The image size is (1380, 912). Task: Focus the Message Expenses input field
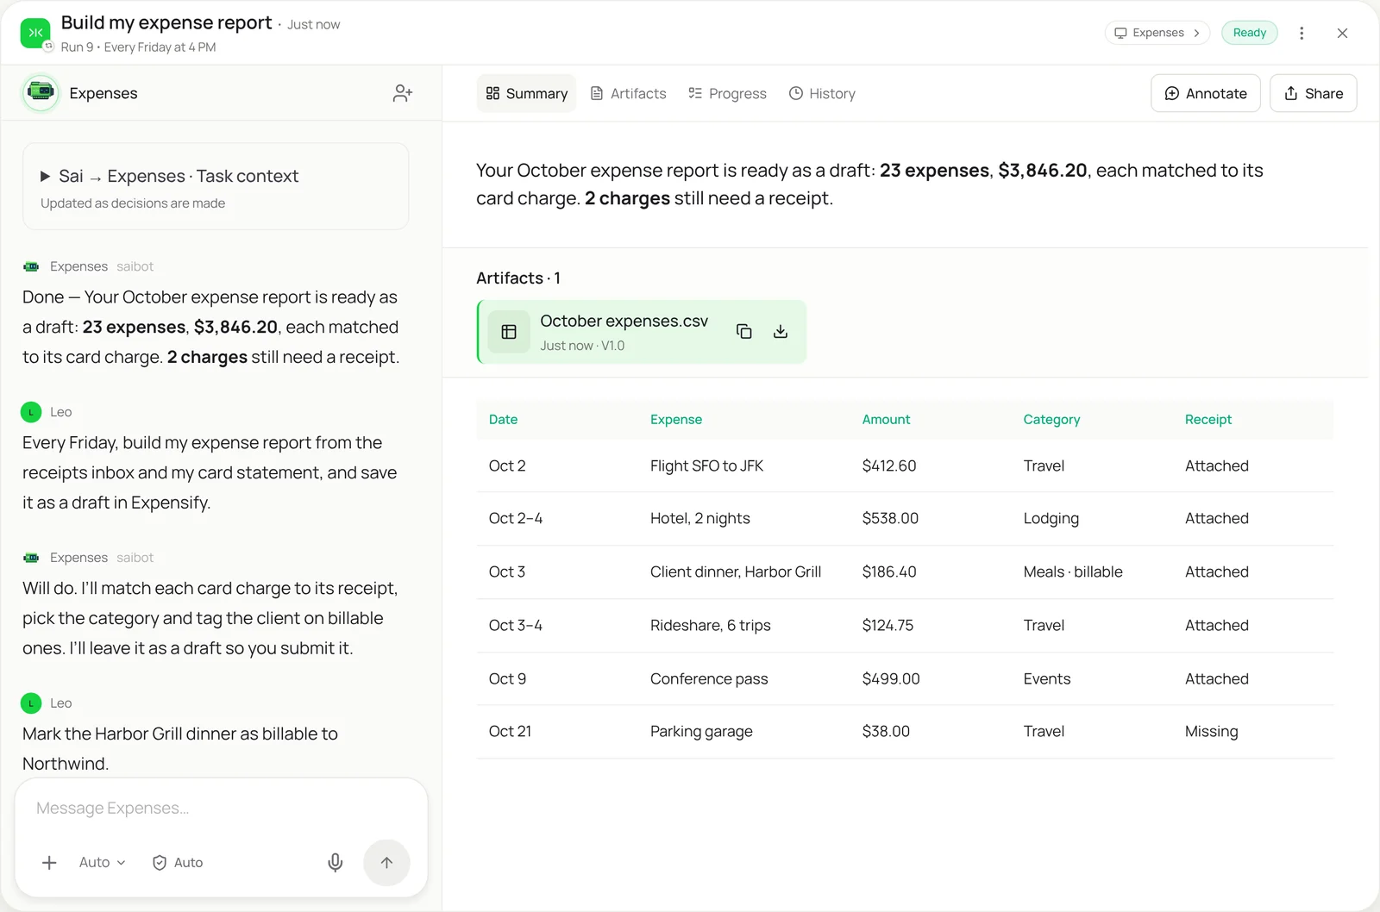point(221,808)
